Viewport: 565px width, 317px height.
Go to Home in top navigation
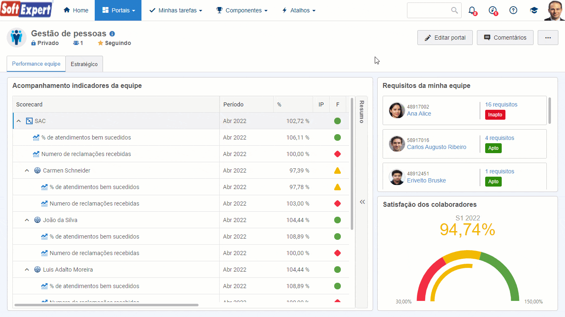click(x=76, y=10)
